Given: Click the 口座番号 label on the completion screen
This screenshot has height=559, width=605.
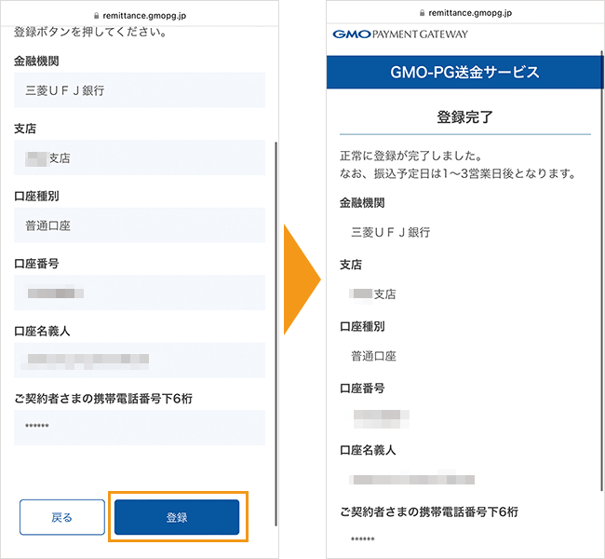Looking at the screenshot, I should 362,389.
